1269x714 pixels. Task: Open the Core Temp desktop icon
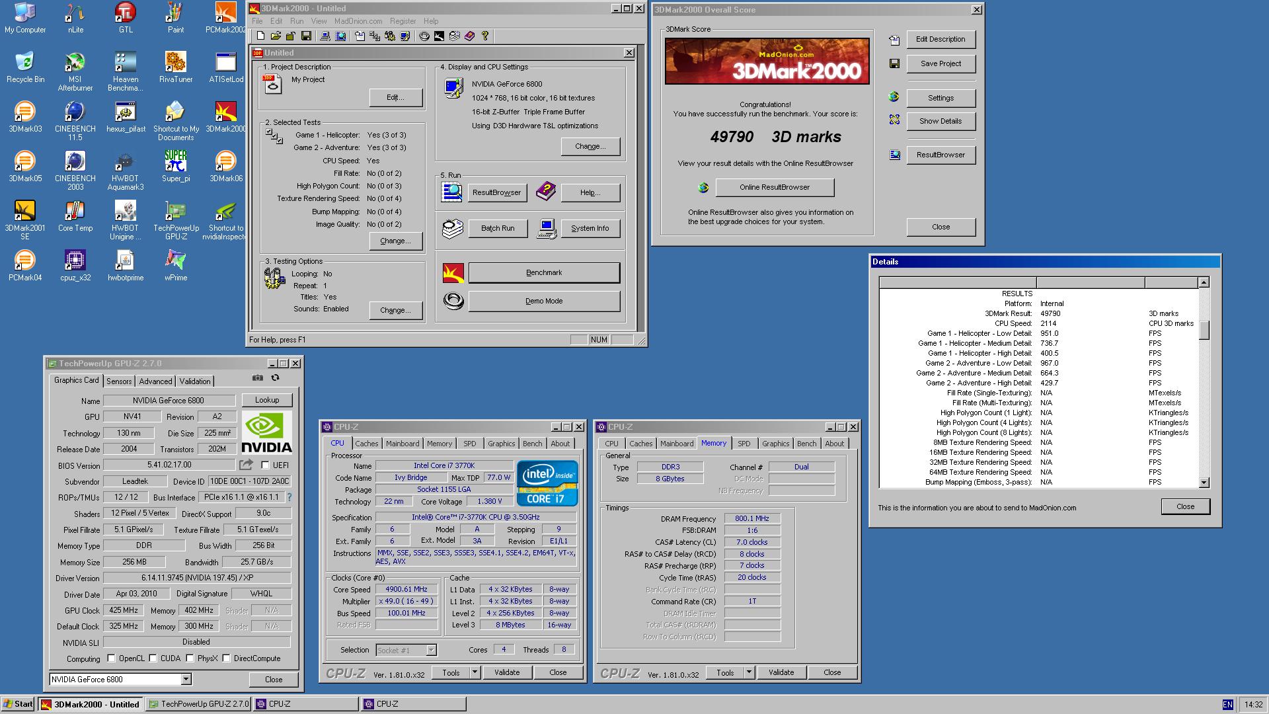coord(75,216)
